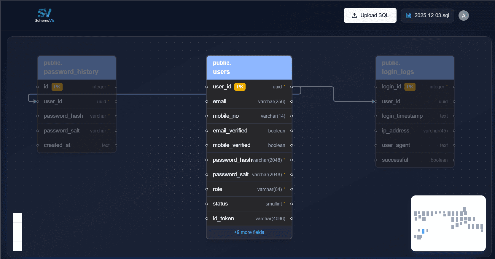The image size is (495, 259).
Task: Expand '+9 more fields' in users table
Action: [x=249, y=232]
